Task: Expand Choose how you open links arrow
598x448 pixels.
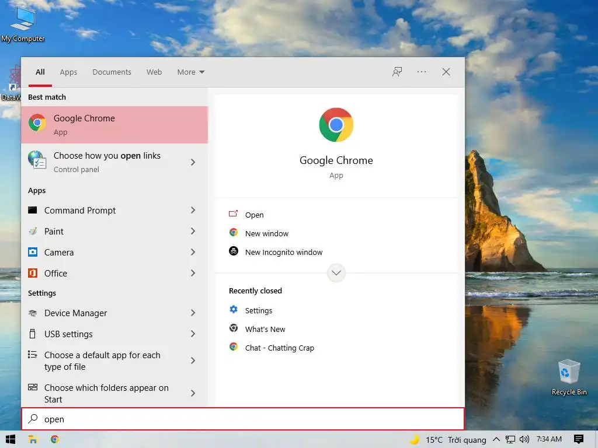Action: tap(193, 162)
